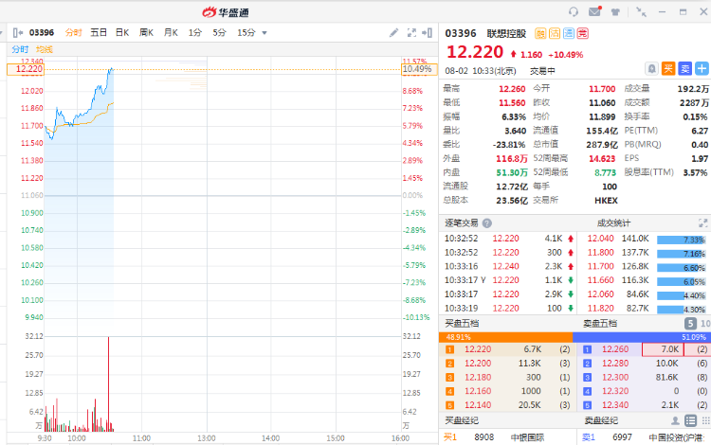Screen dimensions: 711x445
Task: Expand the trade statistics panel to fullscreen
Action: (702, 223)
